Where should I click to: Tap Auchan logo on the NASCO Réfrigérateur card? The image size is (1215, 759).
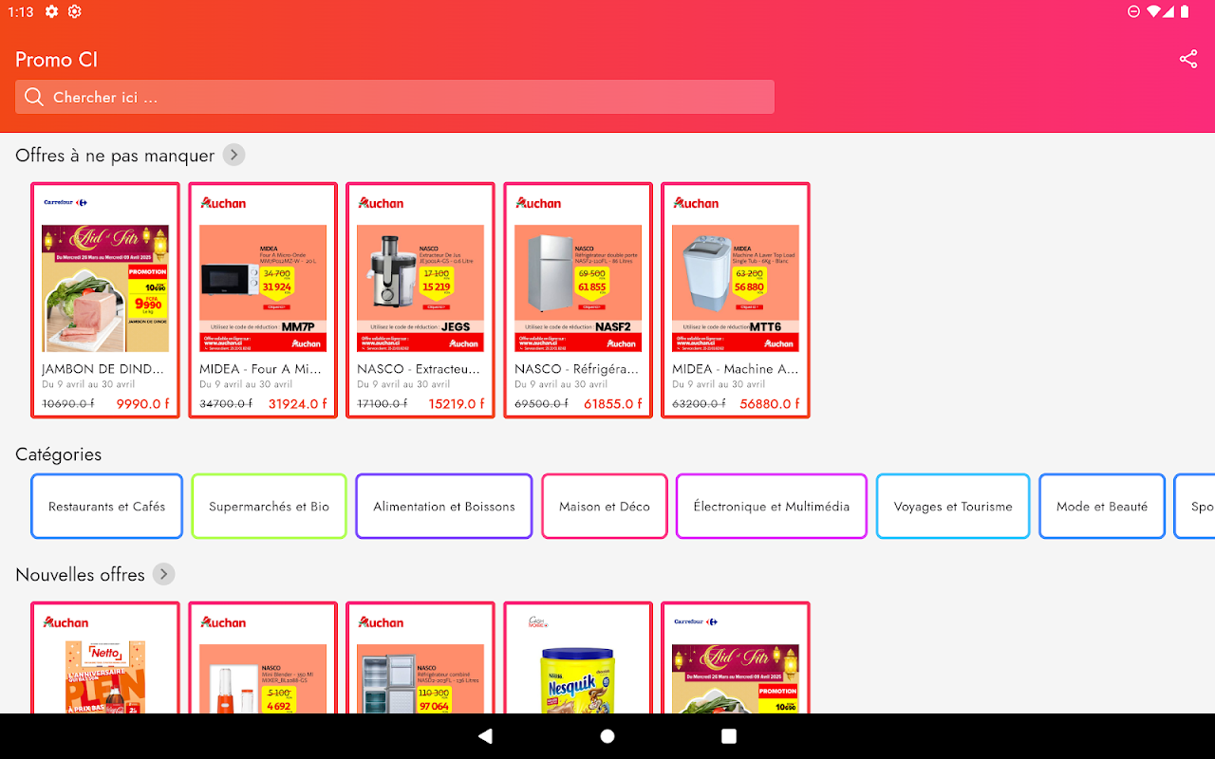(x=538, y=203)
